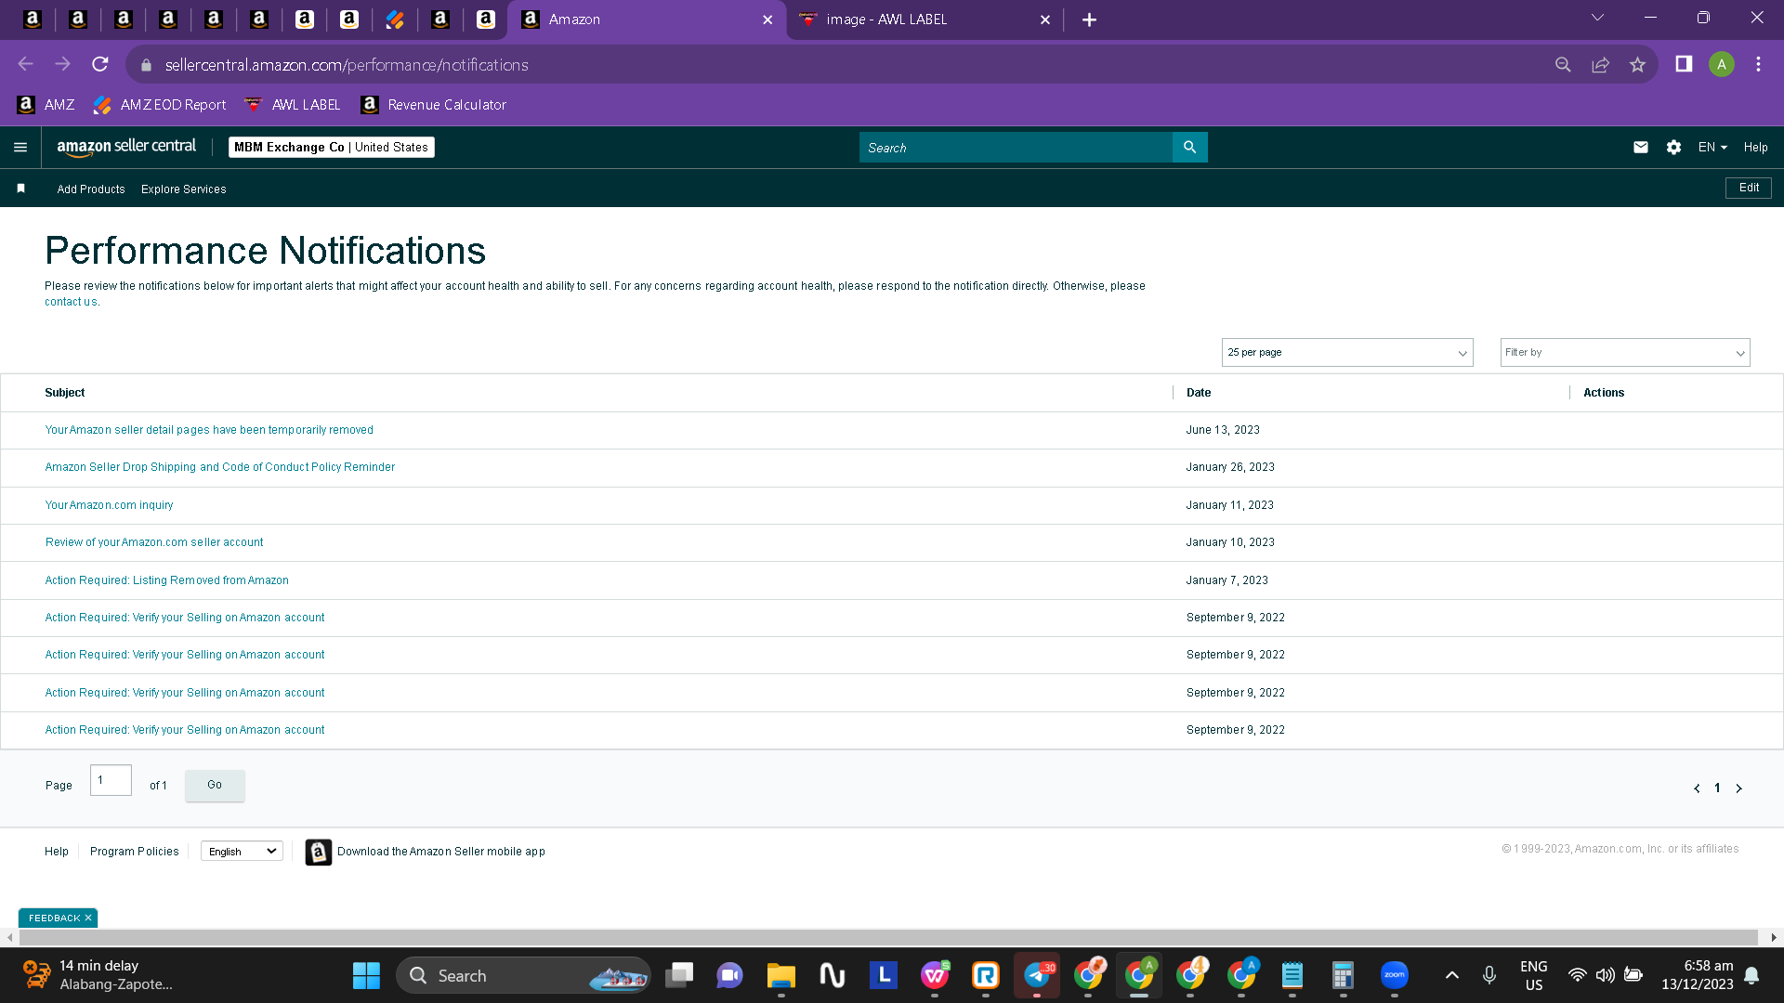Open the Drop Shipping Policy Reminder notification

coord(220,467)
